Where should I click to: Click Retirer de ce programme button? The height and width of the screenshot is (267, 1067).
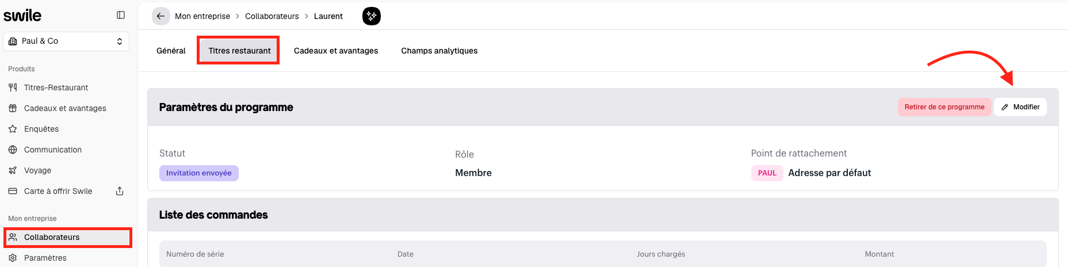944,107
